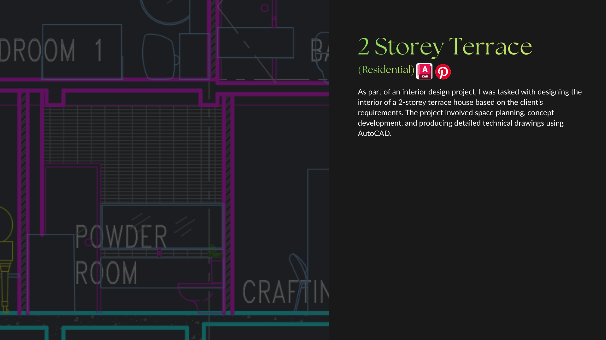606x340 pixels.
Task: Open the AutoCAD badge icon
Action: pos(424,71)
